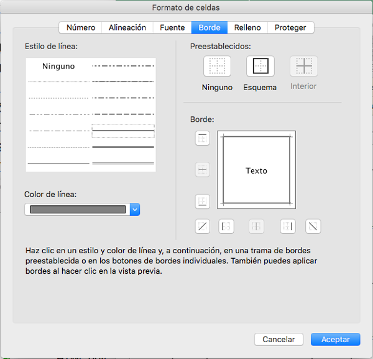Select the thin solid line style
Screen dimensions: 373x359
tap(58, 163)
